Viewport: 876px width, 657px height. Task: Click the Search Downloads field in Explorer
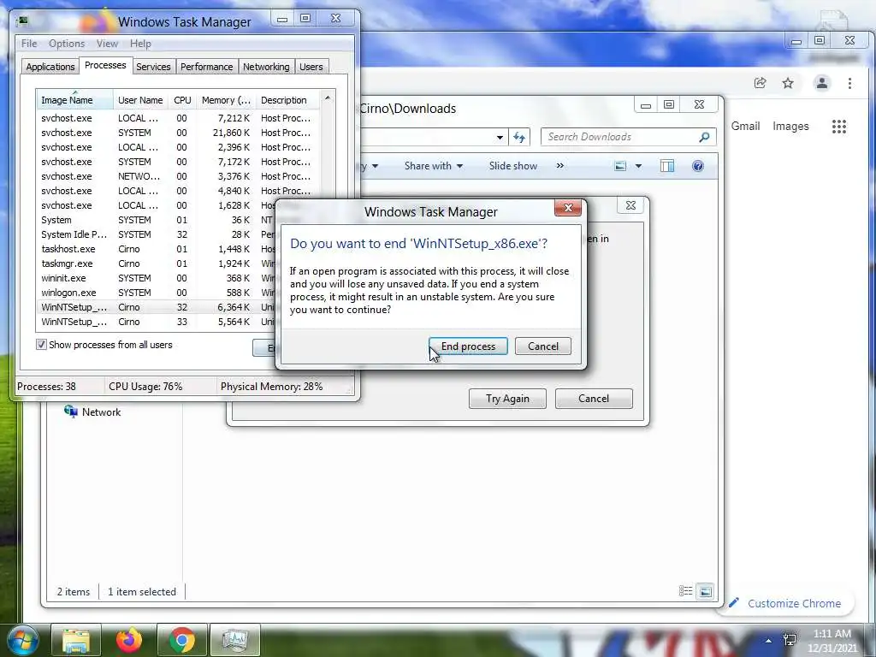coord(620,137)
